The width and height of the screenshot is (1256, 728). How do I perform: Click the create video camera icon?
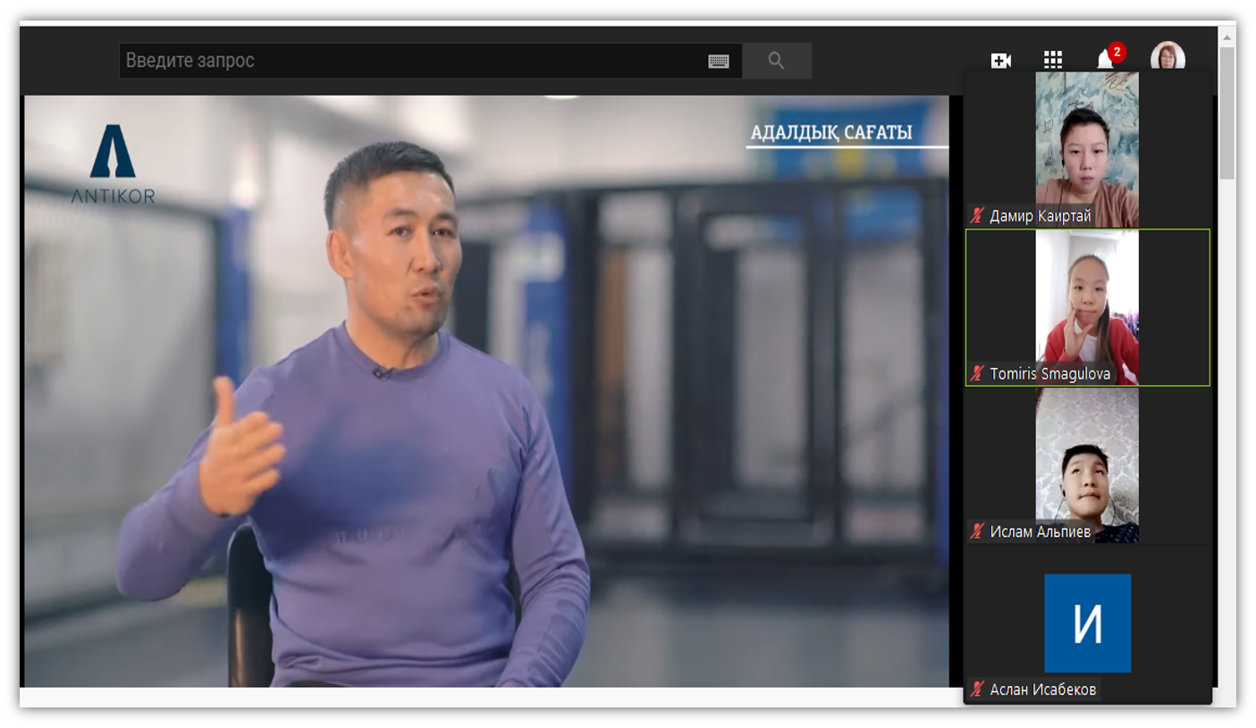[x=1000, y=61]
